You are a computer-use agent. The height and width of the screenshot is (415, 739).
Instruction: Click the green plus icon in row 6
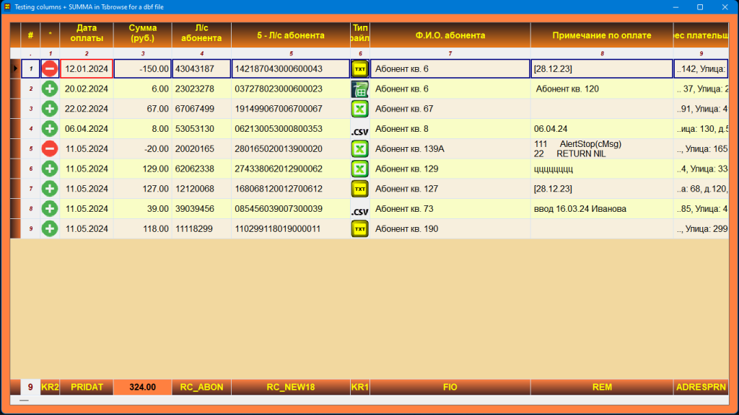(50, 169)
